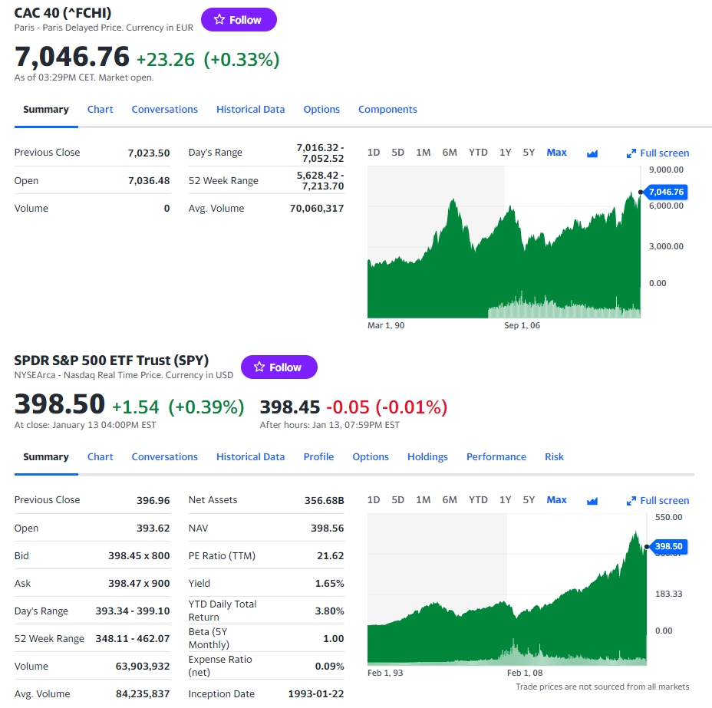Click the chart type icon on SPY chart
712x708 pixels.
click(592, 500)
